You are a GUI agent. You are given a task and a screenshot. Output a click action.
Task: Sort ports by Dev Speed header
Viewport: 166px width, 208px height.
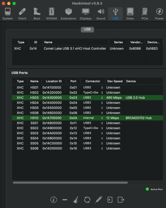click(x=115, y=81)
